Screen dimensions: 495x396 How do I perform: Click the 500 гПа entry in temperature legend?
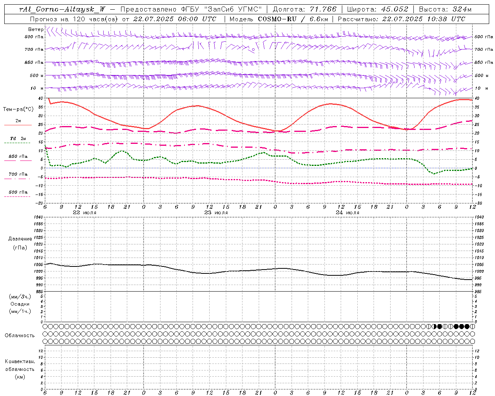18,192
